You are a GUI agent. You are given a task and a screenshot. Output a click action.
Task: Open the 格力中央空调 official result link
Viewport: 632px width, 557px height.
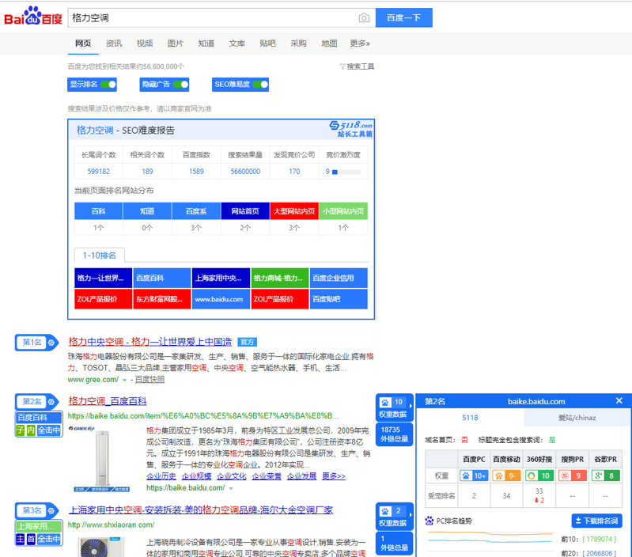[x=150, y=342]
